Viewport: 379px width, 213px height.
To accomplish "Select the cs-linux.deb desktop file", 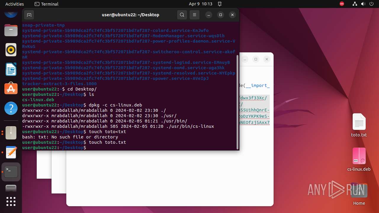I will coord(359,160).
